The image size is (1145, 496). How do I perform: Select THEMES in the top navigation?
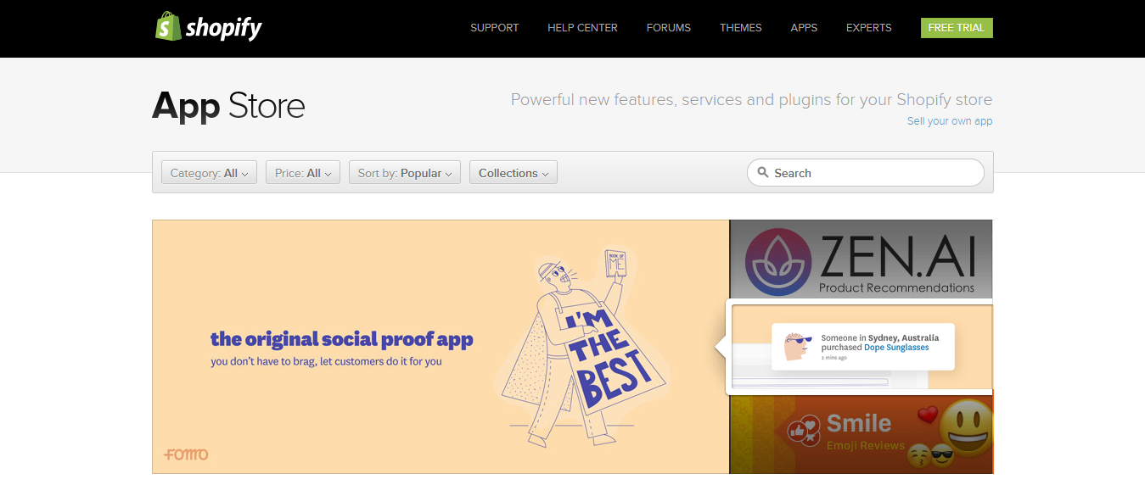(739, 27)
